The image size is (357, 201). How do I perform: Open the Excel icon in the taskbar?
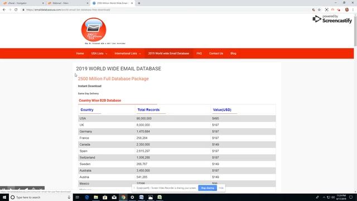tap(160, 197)
